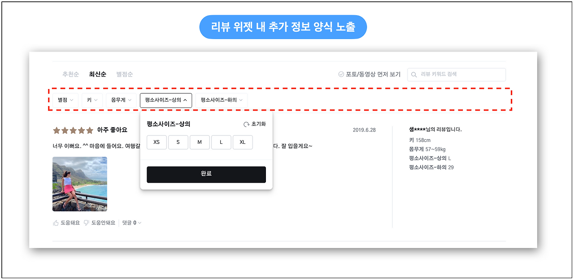This screenshot has width=574, height=280.
Task: Select the XS size option
Action: point(157,142)
